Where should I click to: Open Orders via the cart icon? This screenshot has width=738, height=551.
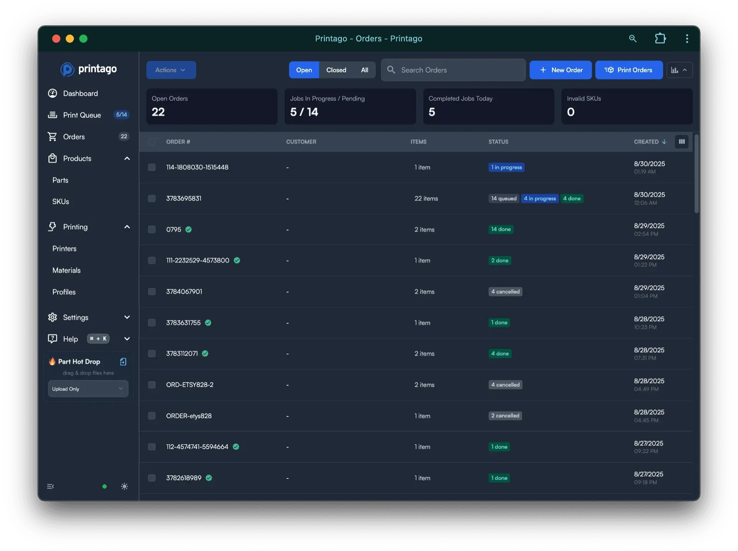tap(53, 137)
